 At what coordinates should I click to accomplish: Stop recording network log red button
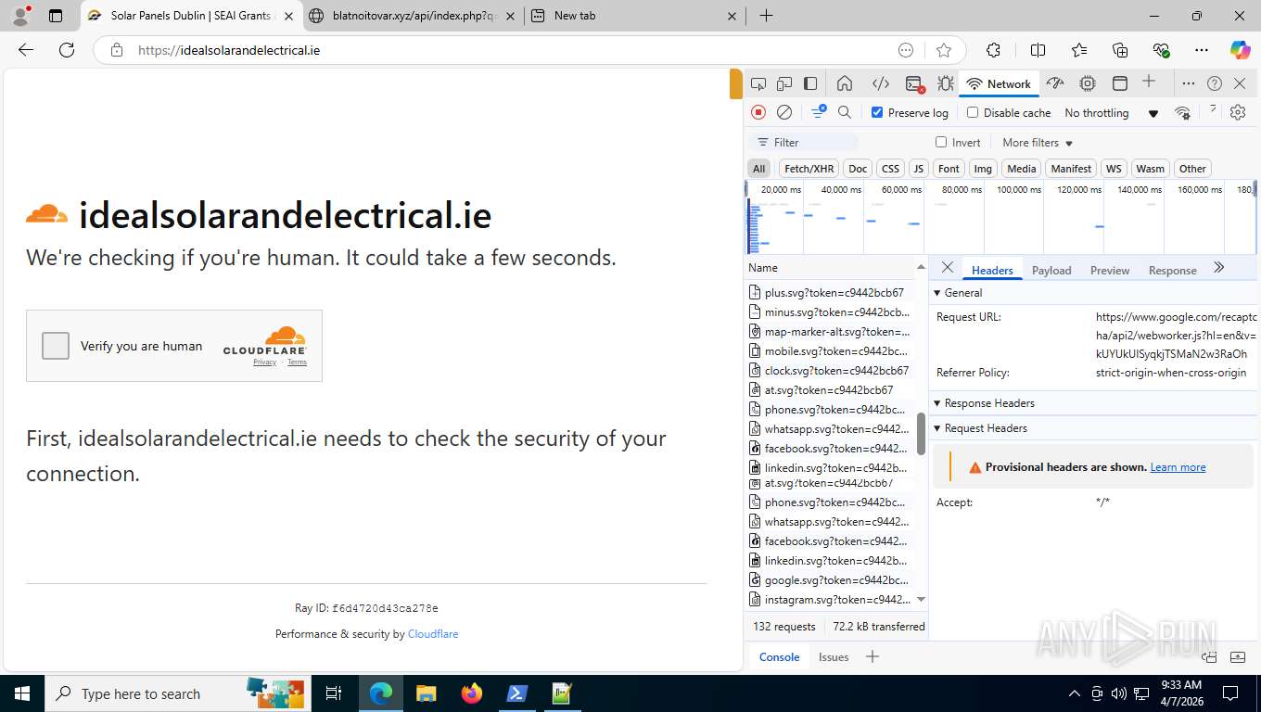point(758,112)
